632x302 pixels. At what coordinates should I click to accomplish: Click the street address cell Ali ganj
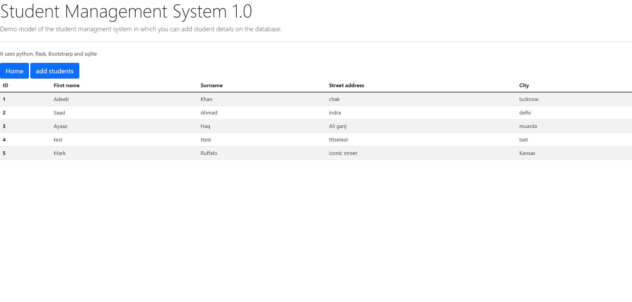[x=337, y=126]
